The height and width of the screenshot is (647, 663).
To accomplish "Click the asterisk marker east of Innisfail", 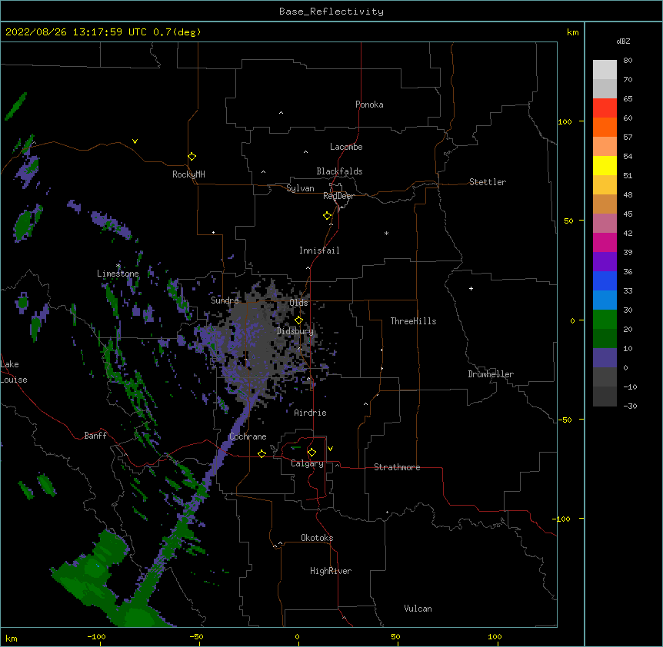I will point(386,233).
